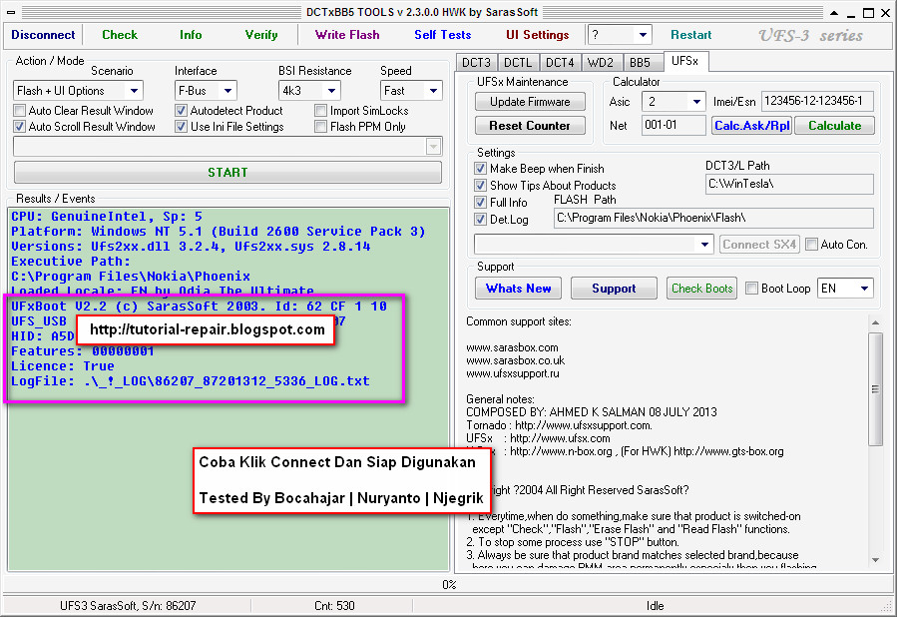Open the '?' dropdown in toolbar

[x=643, y=35]
